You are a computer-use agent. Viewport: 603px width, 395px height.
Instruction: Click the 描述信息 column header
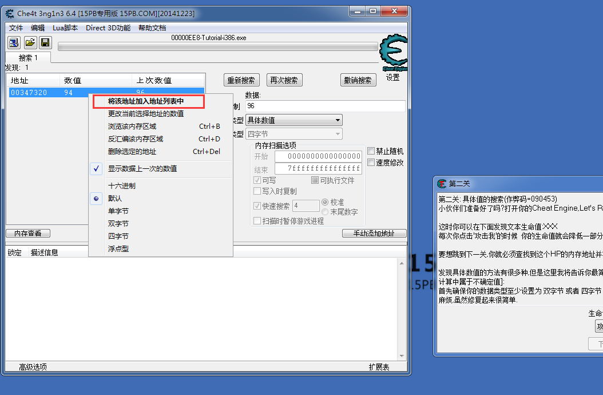44,252
